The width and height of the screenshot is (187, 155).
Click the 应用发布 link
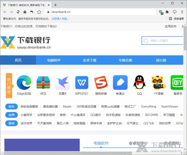coord(170,27)
